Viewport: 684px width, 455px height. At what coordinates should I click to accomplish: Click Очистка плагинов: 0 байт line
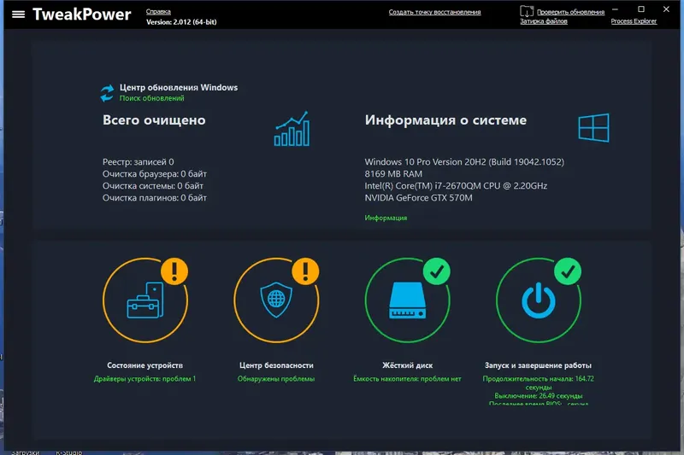155,198
